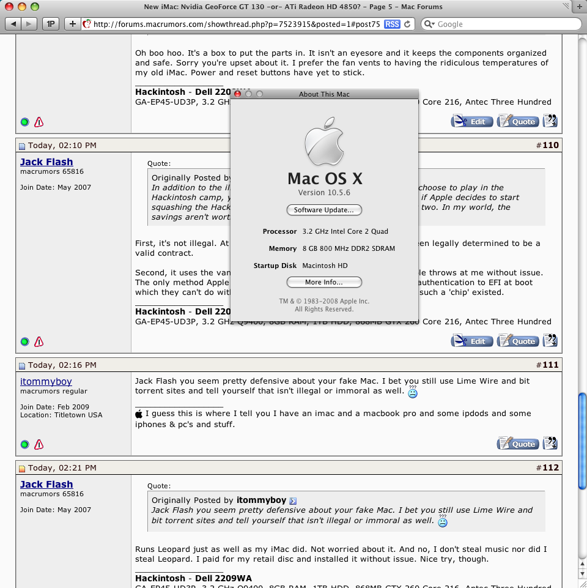
Task: Reload the page with the refresh icon
Action: (407, 24)
